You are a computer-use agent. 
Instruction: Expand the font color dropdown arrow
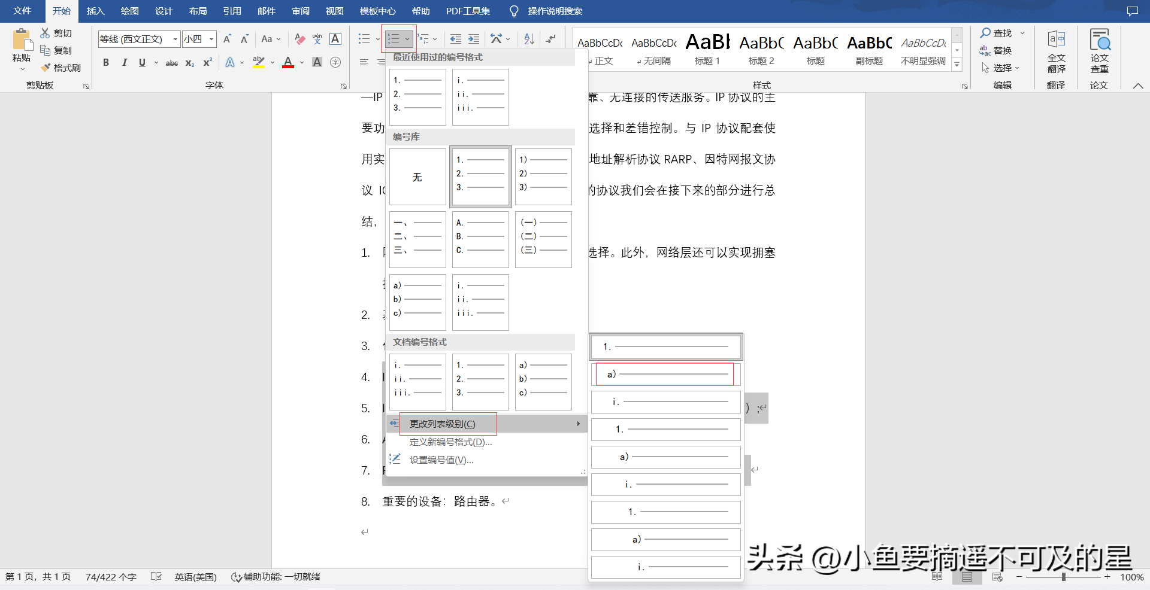(x=302, y=62)
